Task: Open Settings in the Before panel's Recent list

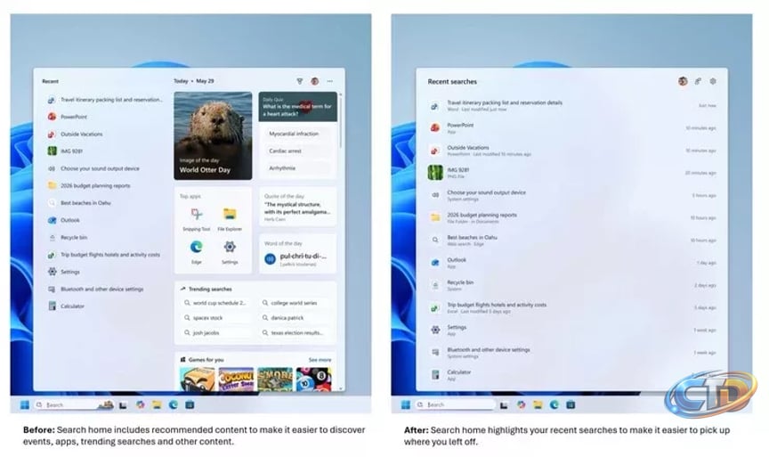Action: point(64,272)
